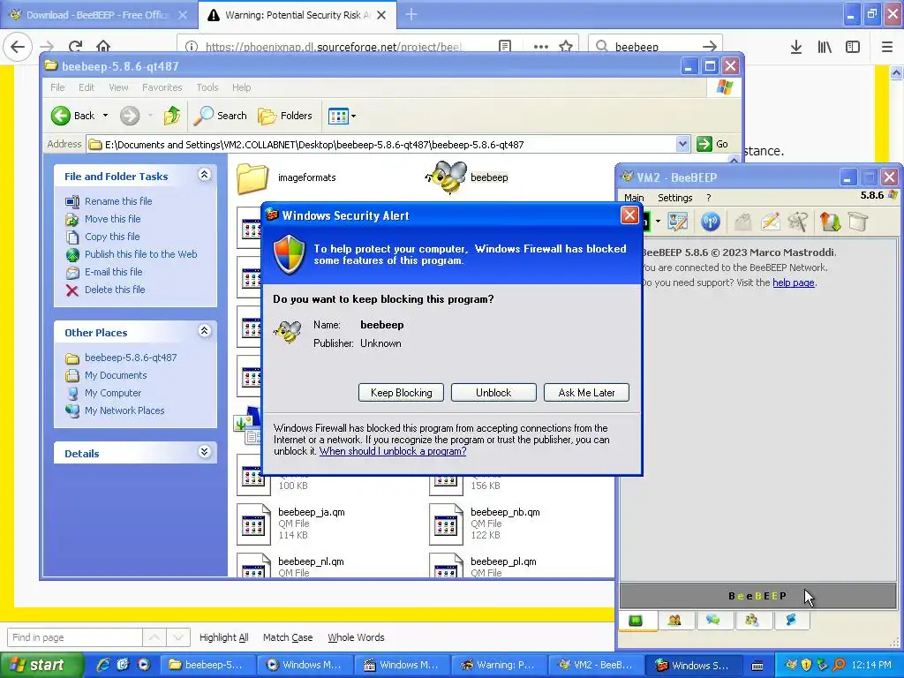Expand the Explorer address bar dropdown
The height and width of the screenshot is (678, 904).
click(682, 144)
